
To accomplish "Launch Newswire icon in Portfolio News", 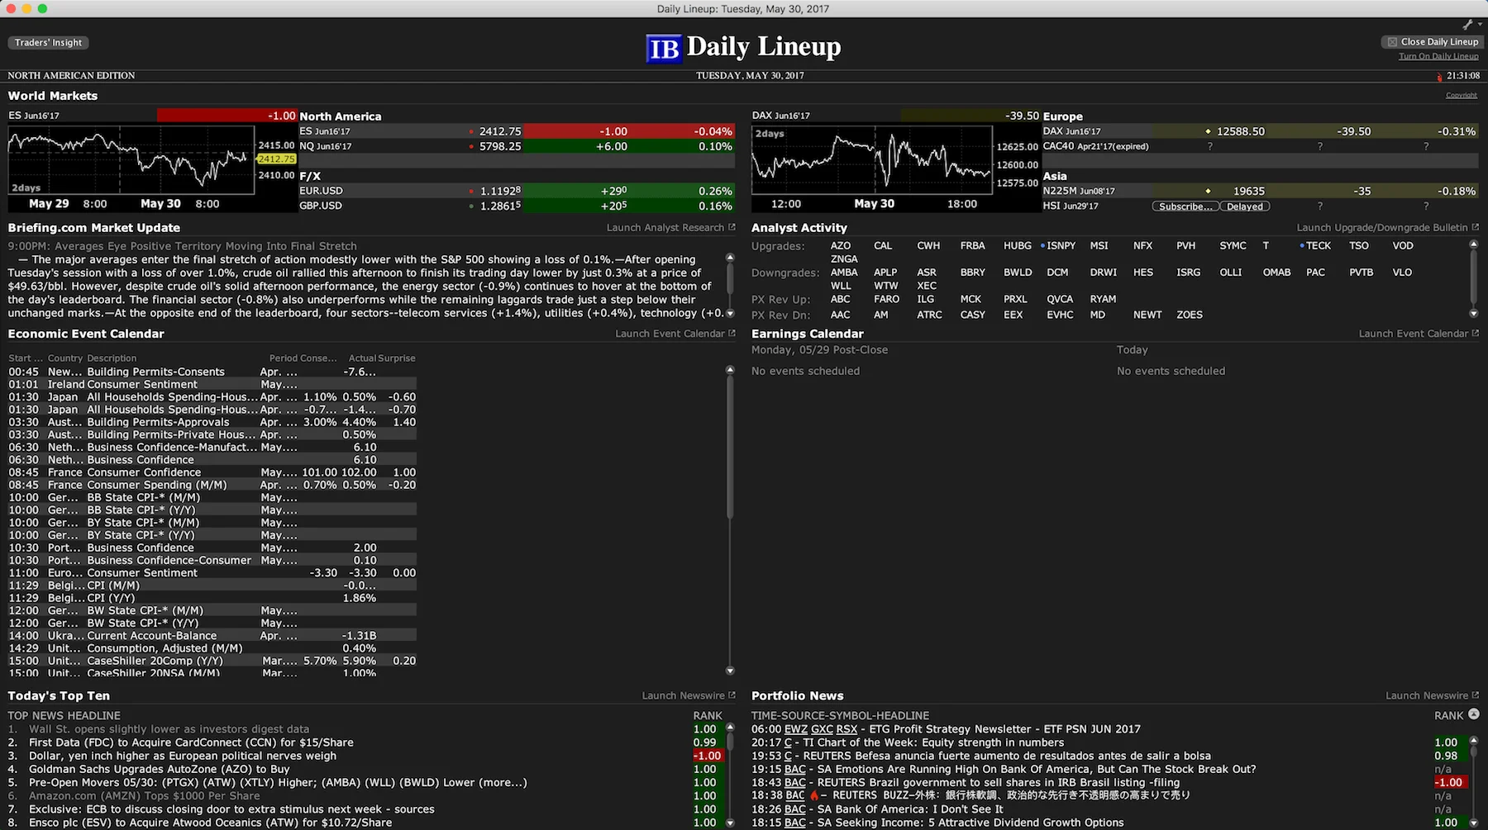I will 1475,695.
